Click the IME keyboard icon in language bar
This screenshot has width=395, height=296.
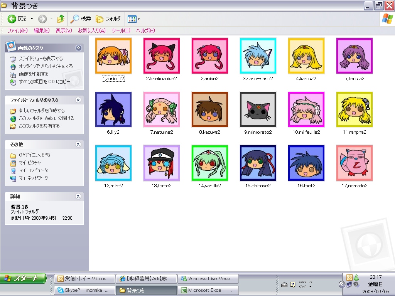click(284, 285)
